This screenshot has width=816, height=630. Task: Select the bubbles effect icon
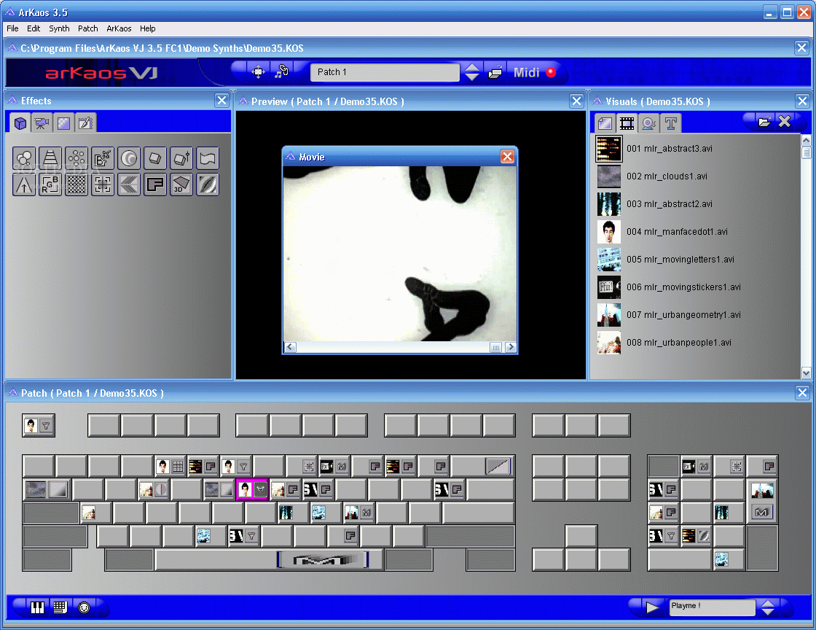[24, 158]
